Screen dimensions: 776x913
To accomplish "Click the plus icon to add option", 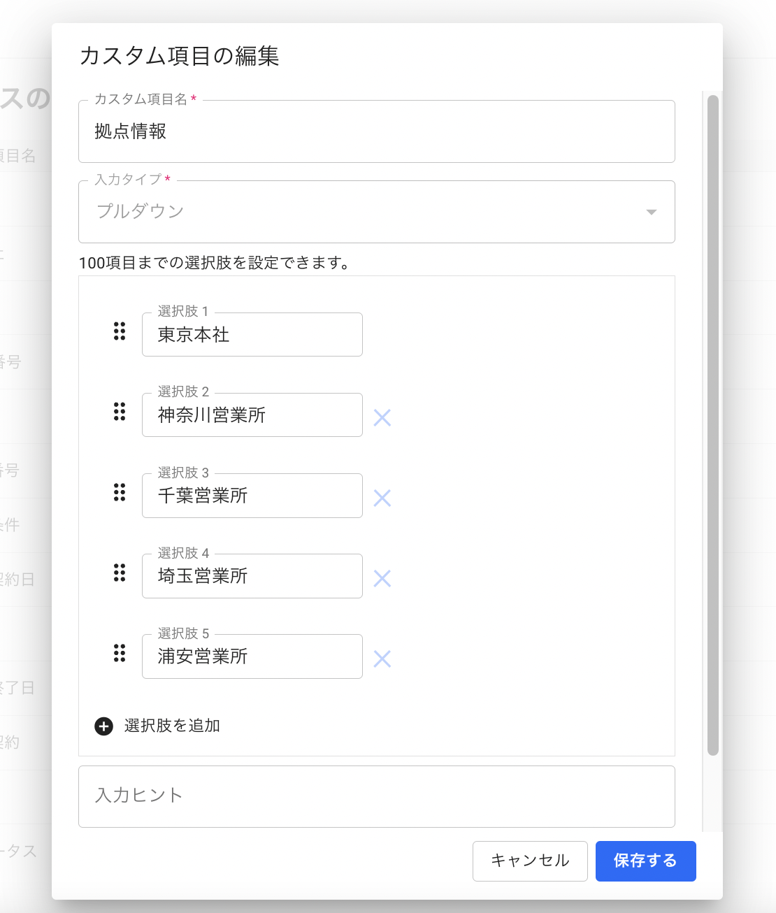I will 103,726.
